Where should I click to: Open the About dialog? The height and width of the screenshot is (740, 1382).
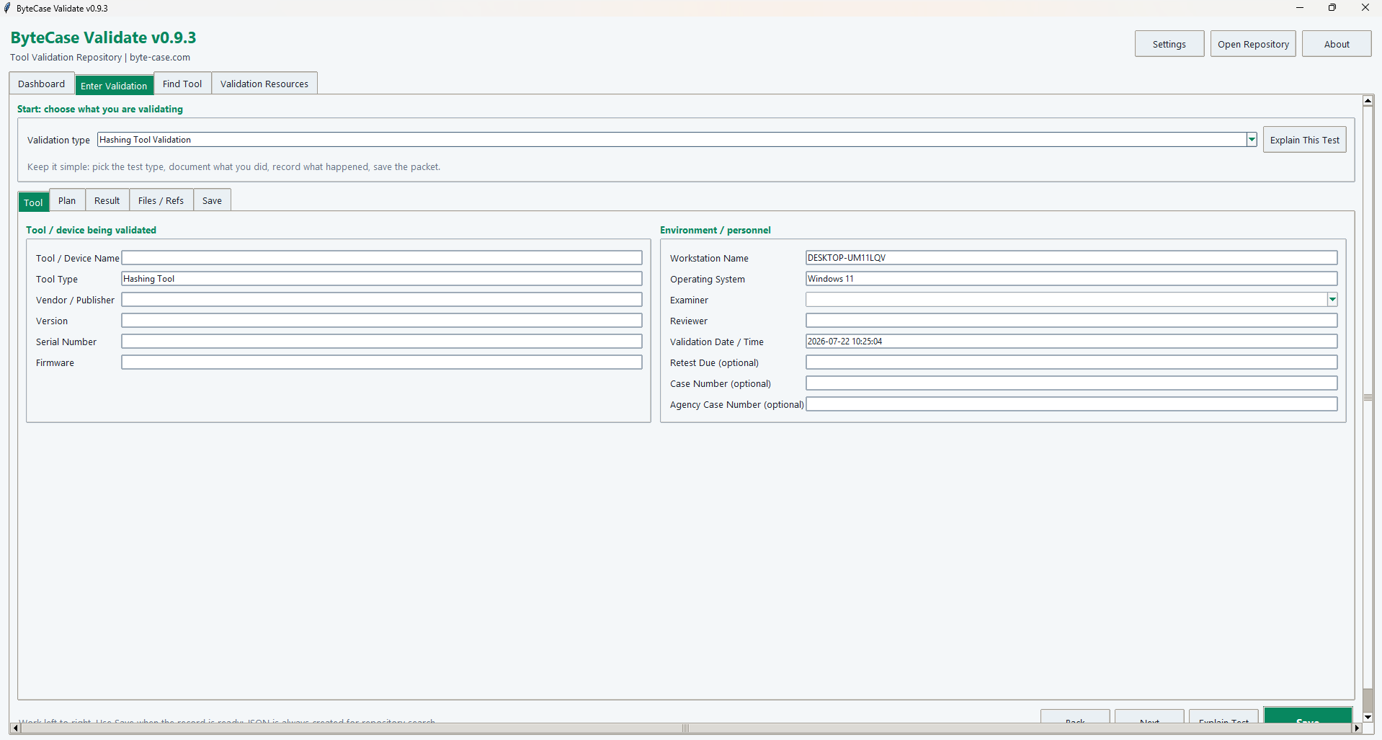[1337, 44]
